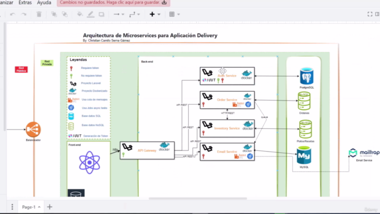The image size is (380, 214).
Task: Open the Ayuda menu
Action: pyautogui.click(x=44, y=2)
